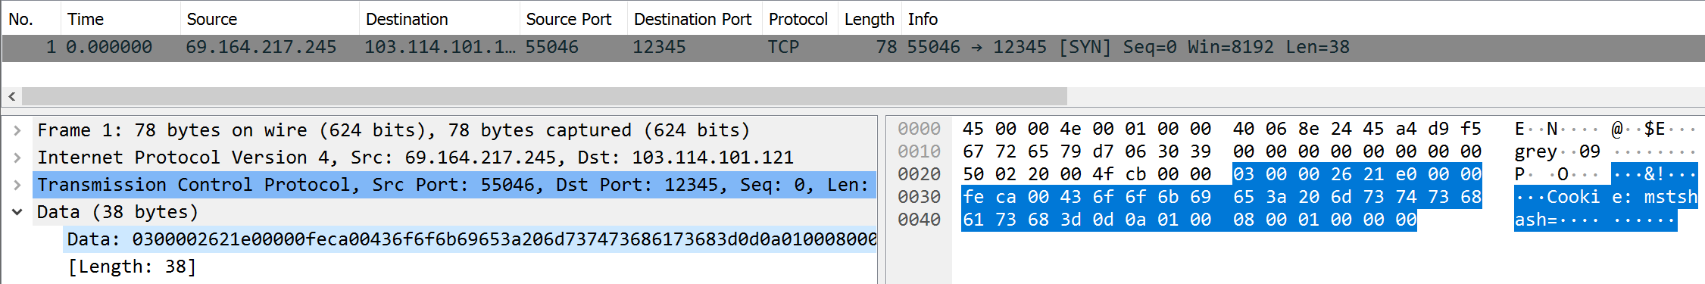Select the Data hex value line
The image size is (1705, 284).
pyautogui.click(x=470, y=239)
